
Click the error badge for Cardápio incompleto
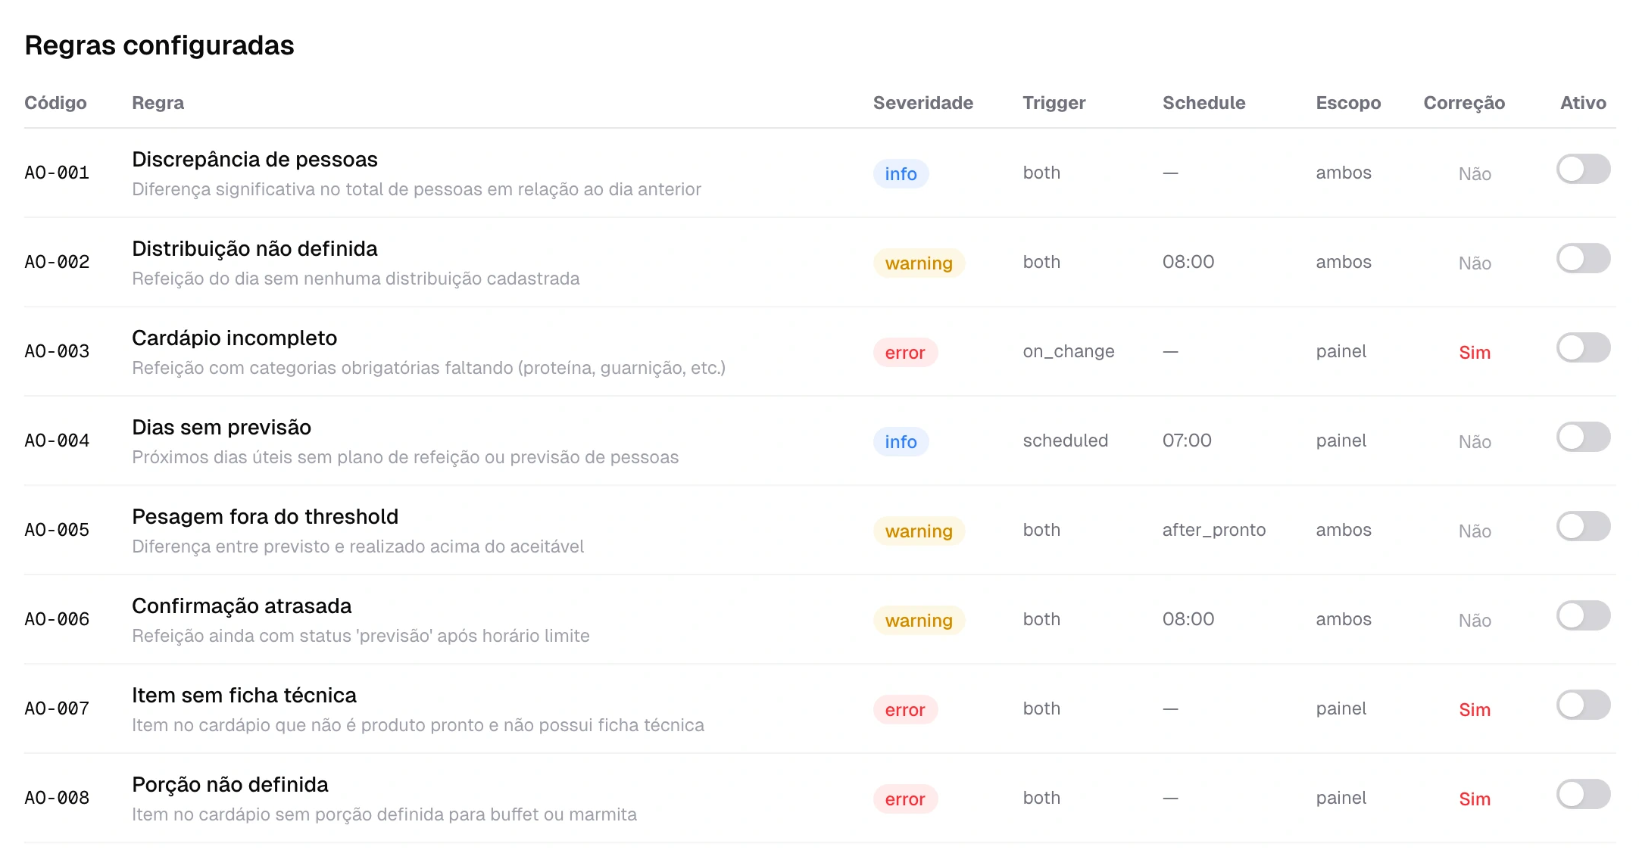[x=905, y=353]
